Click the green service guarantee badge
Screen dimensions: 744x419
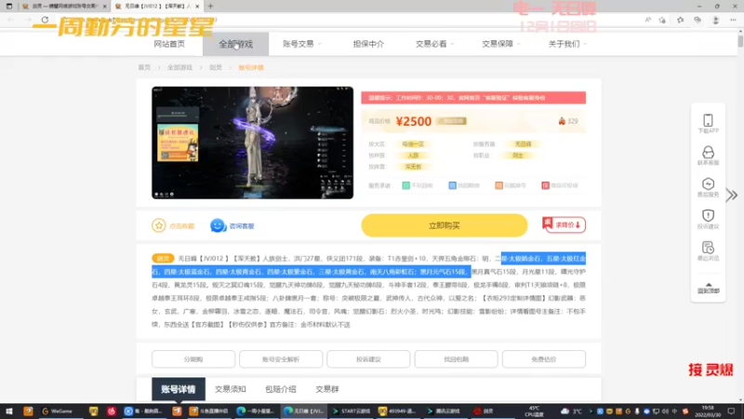point(405,185)
